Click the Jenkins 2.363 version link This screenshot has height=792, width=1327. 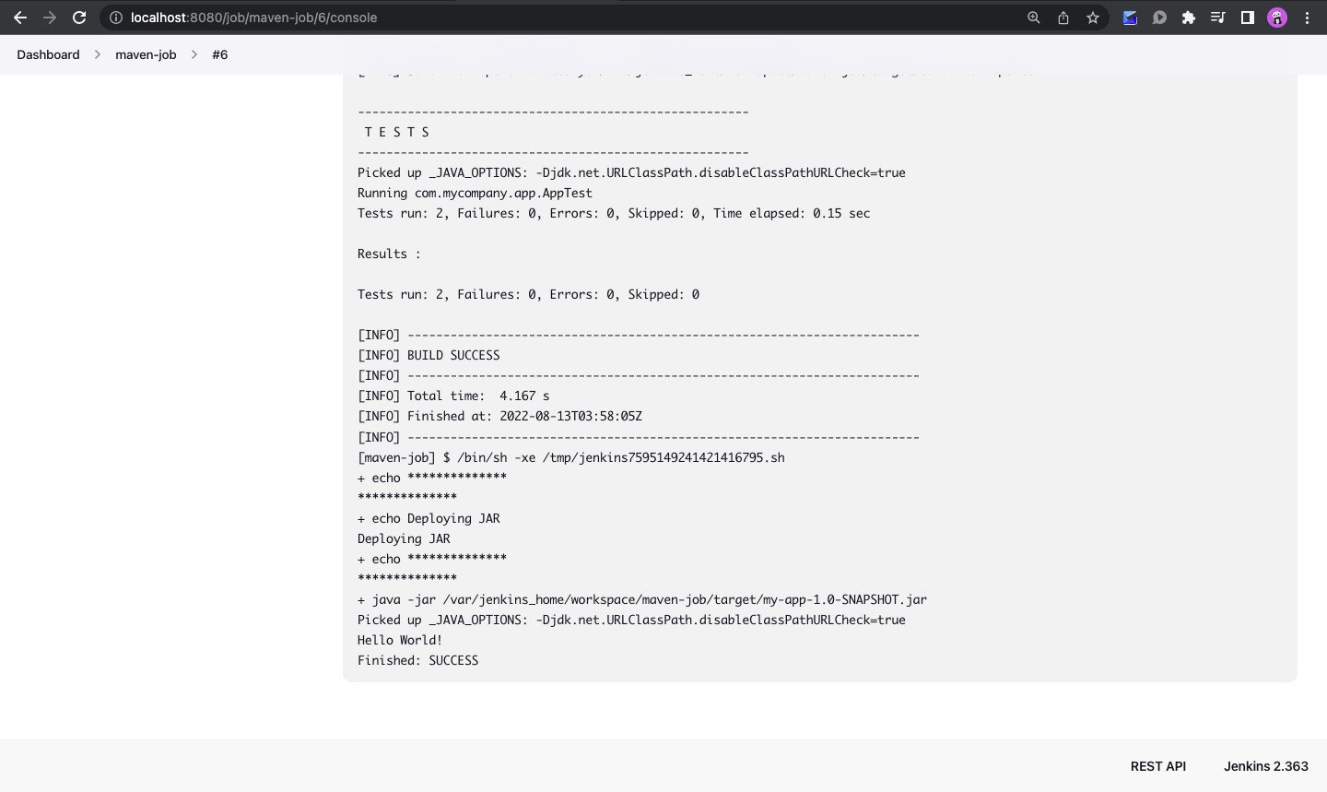click(1265, 766)
